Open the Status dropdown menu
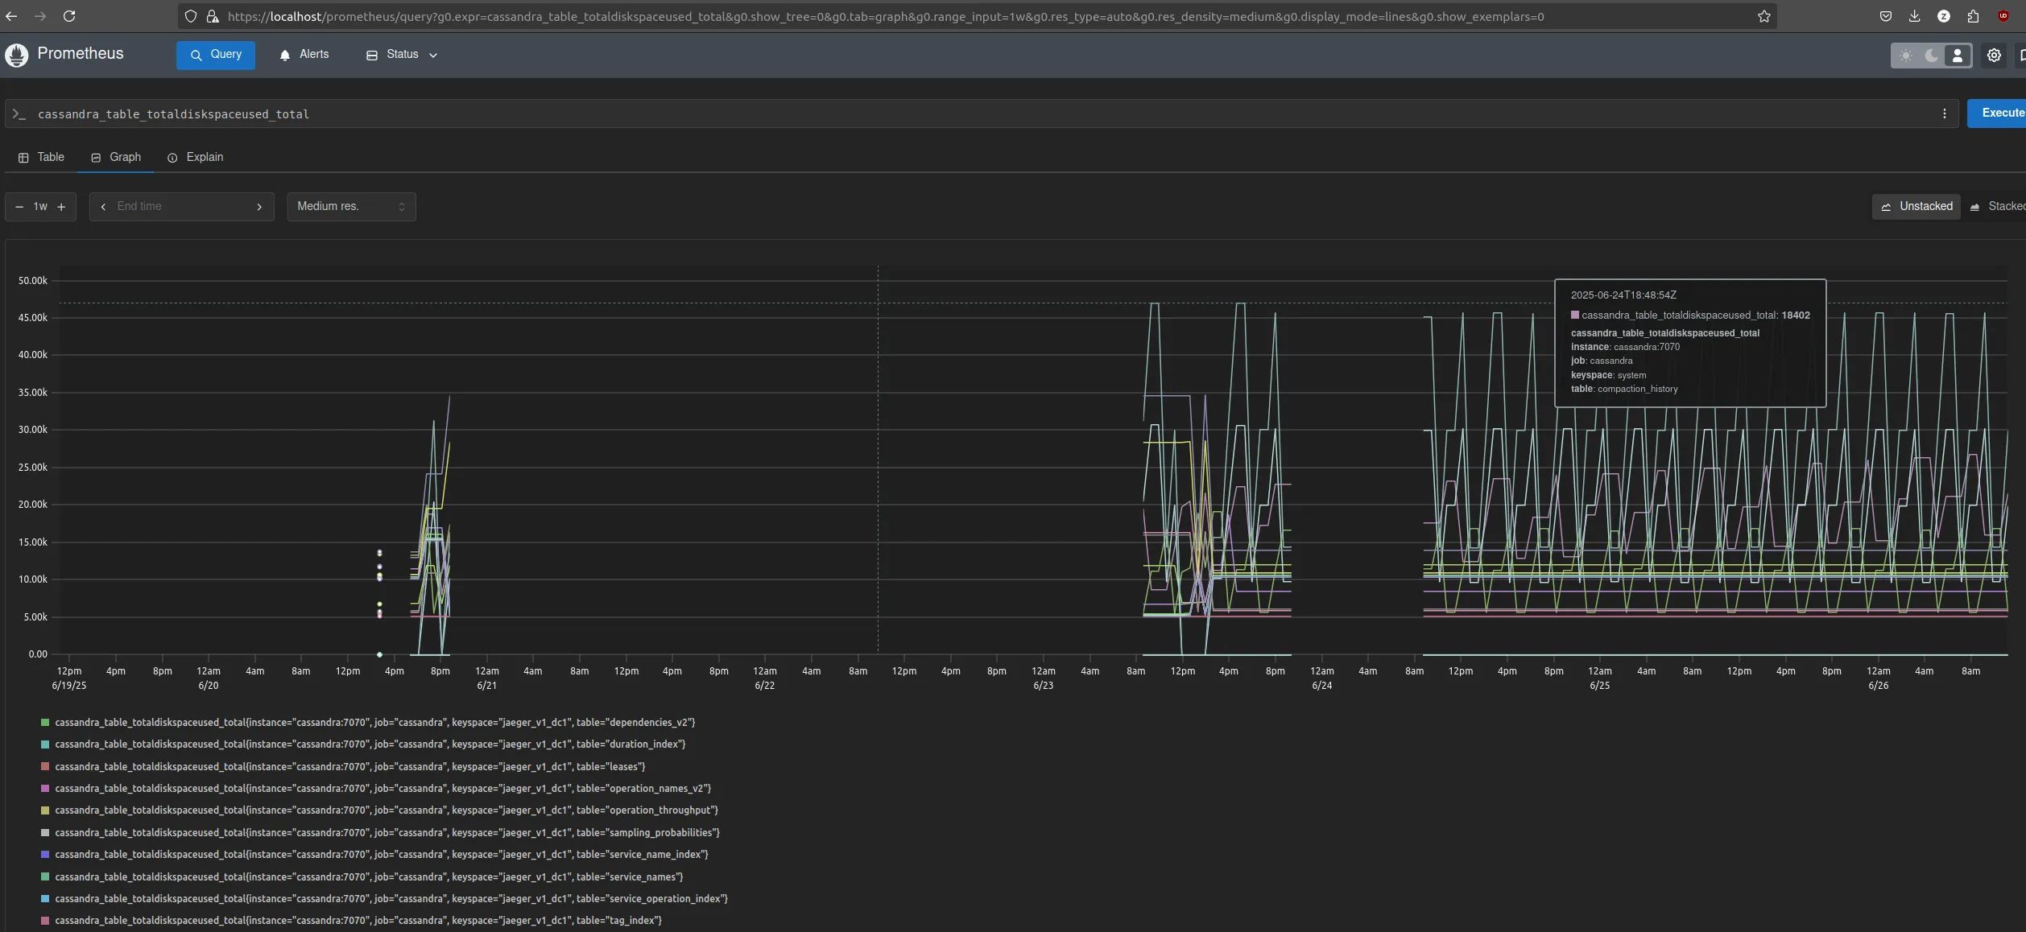Viewport: 2026px width, 932px height. 401,55
